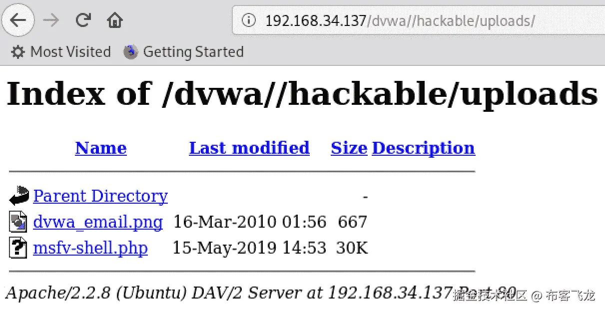Show site information for the address
The width and height of the screenshot is (605, 312).
tap(248, 20)
